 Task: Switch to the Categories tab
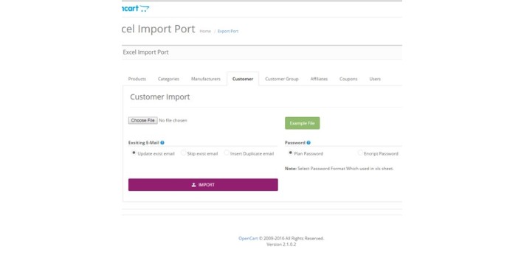click(168, 79)
